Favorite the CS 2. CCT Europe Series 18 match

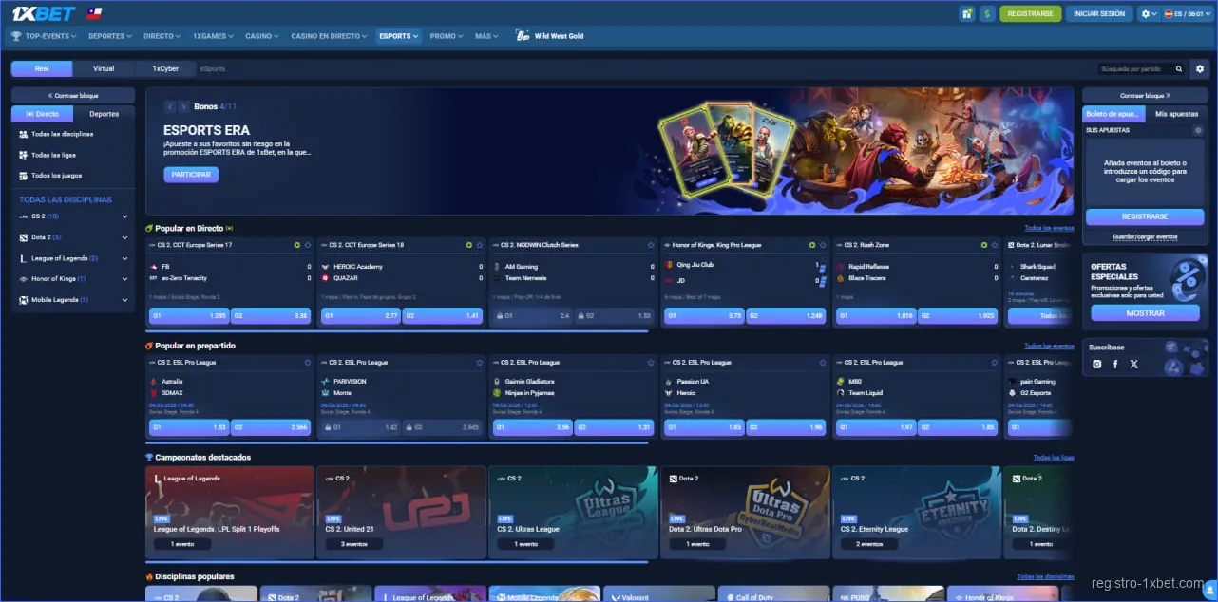coord(478,245)
